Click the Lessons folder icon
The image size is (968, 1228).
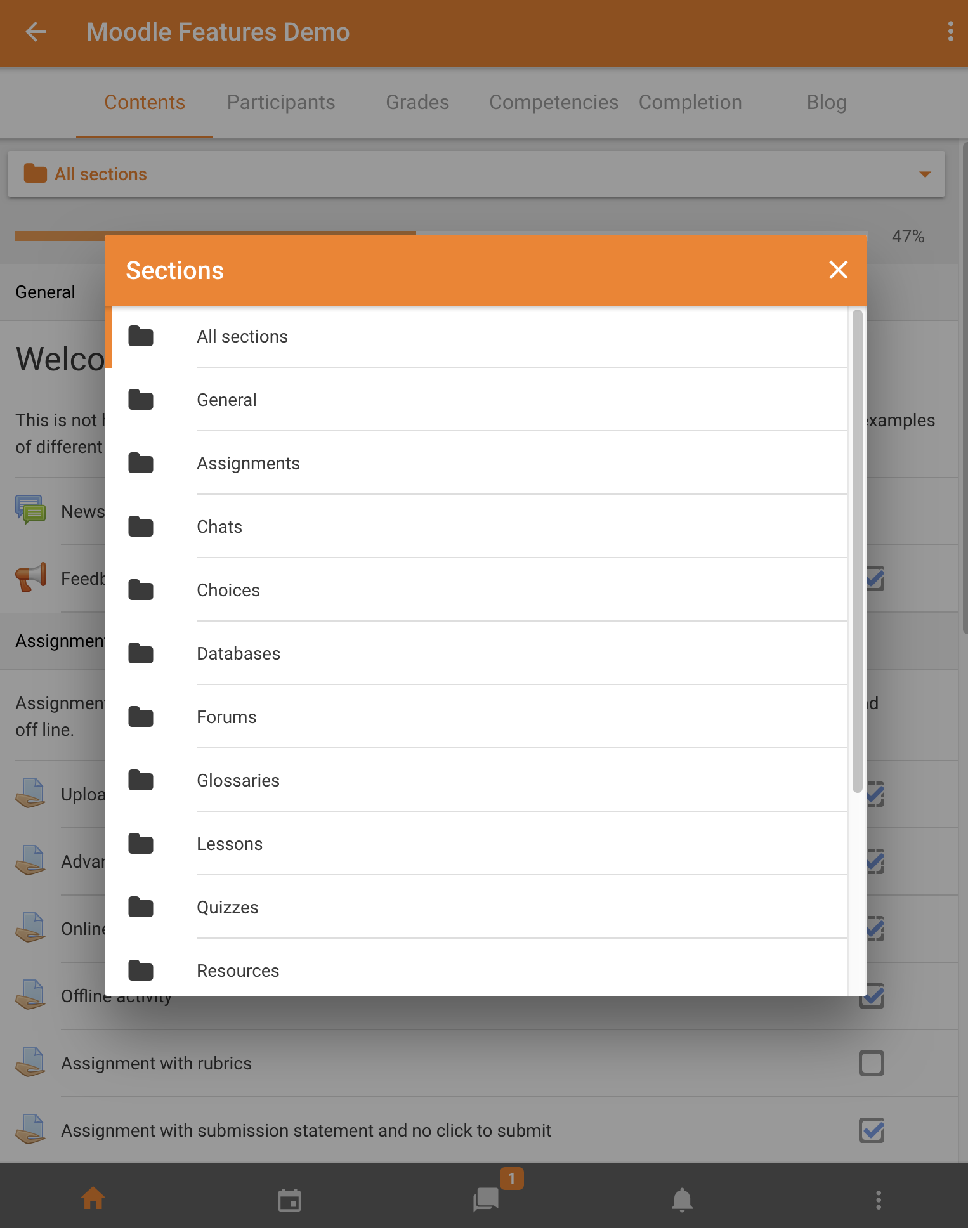click(x=141, y=844)
